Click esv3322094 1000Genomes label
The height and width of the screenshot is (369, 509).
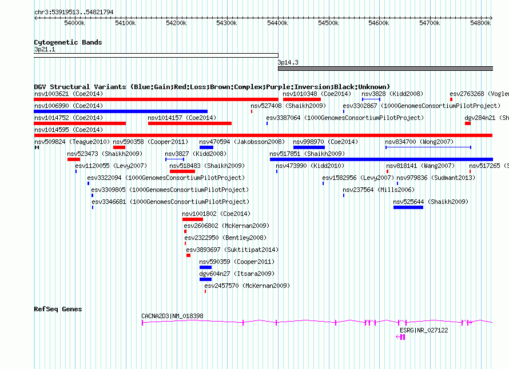tap(166, 178)
